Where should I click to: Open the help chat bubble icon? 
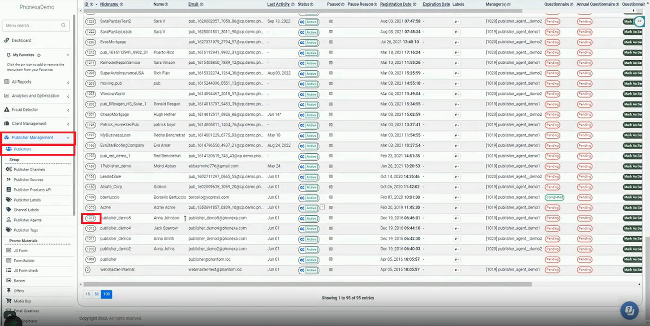(x=629, y=311)
